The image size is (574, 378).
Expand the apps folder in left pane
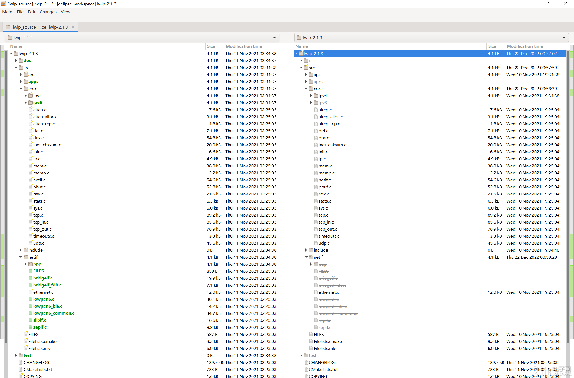tap(21, 82)
